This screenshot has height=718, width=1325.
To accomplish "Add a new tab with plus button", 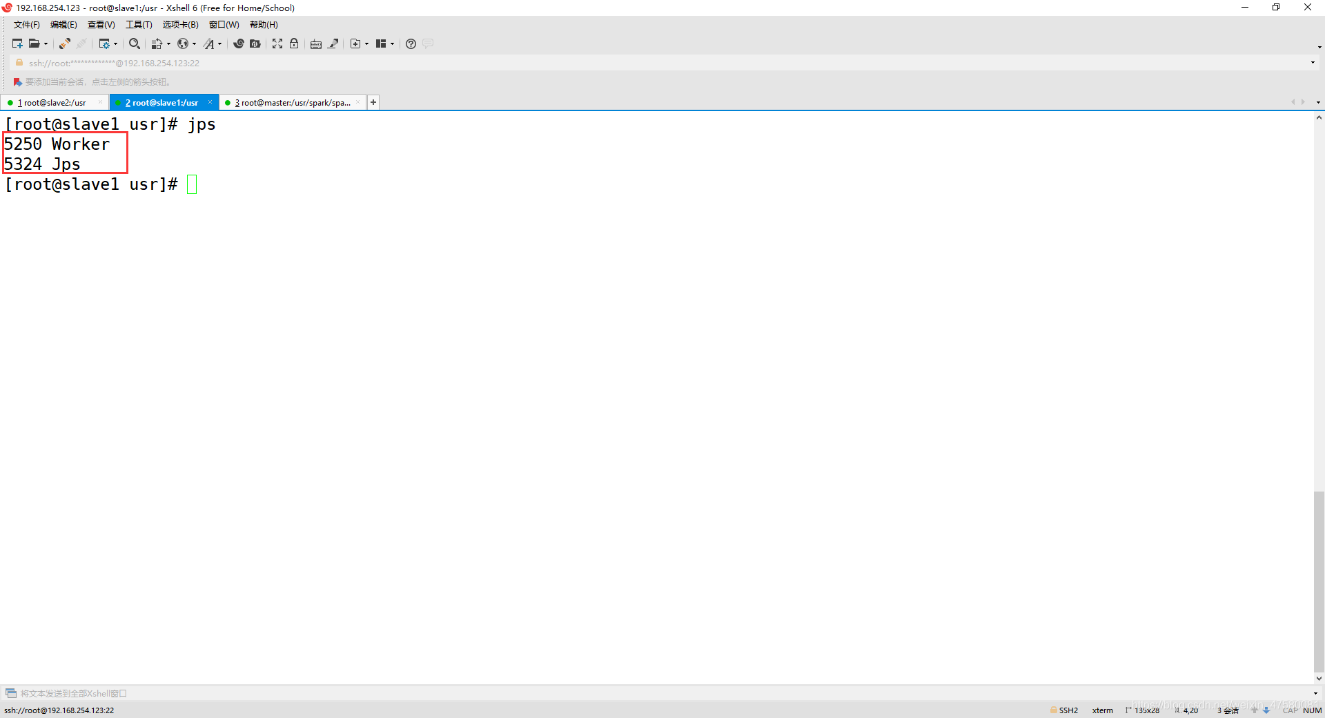I will coord(373,102).
